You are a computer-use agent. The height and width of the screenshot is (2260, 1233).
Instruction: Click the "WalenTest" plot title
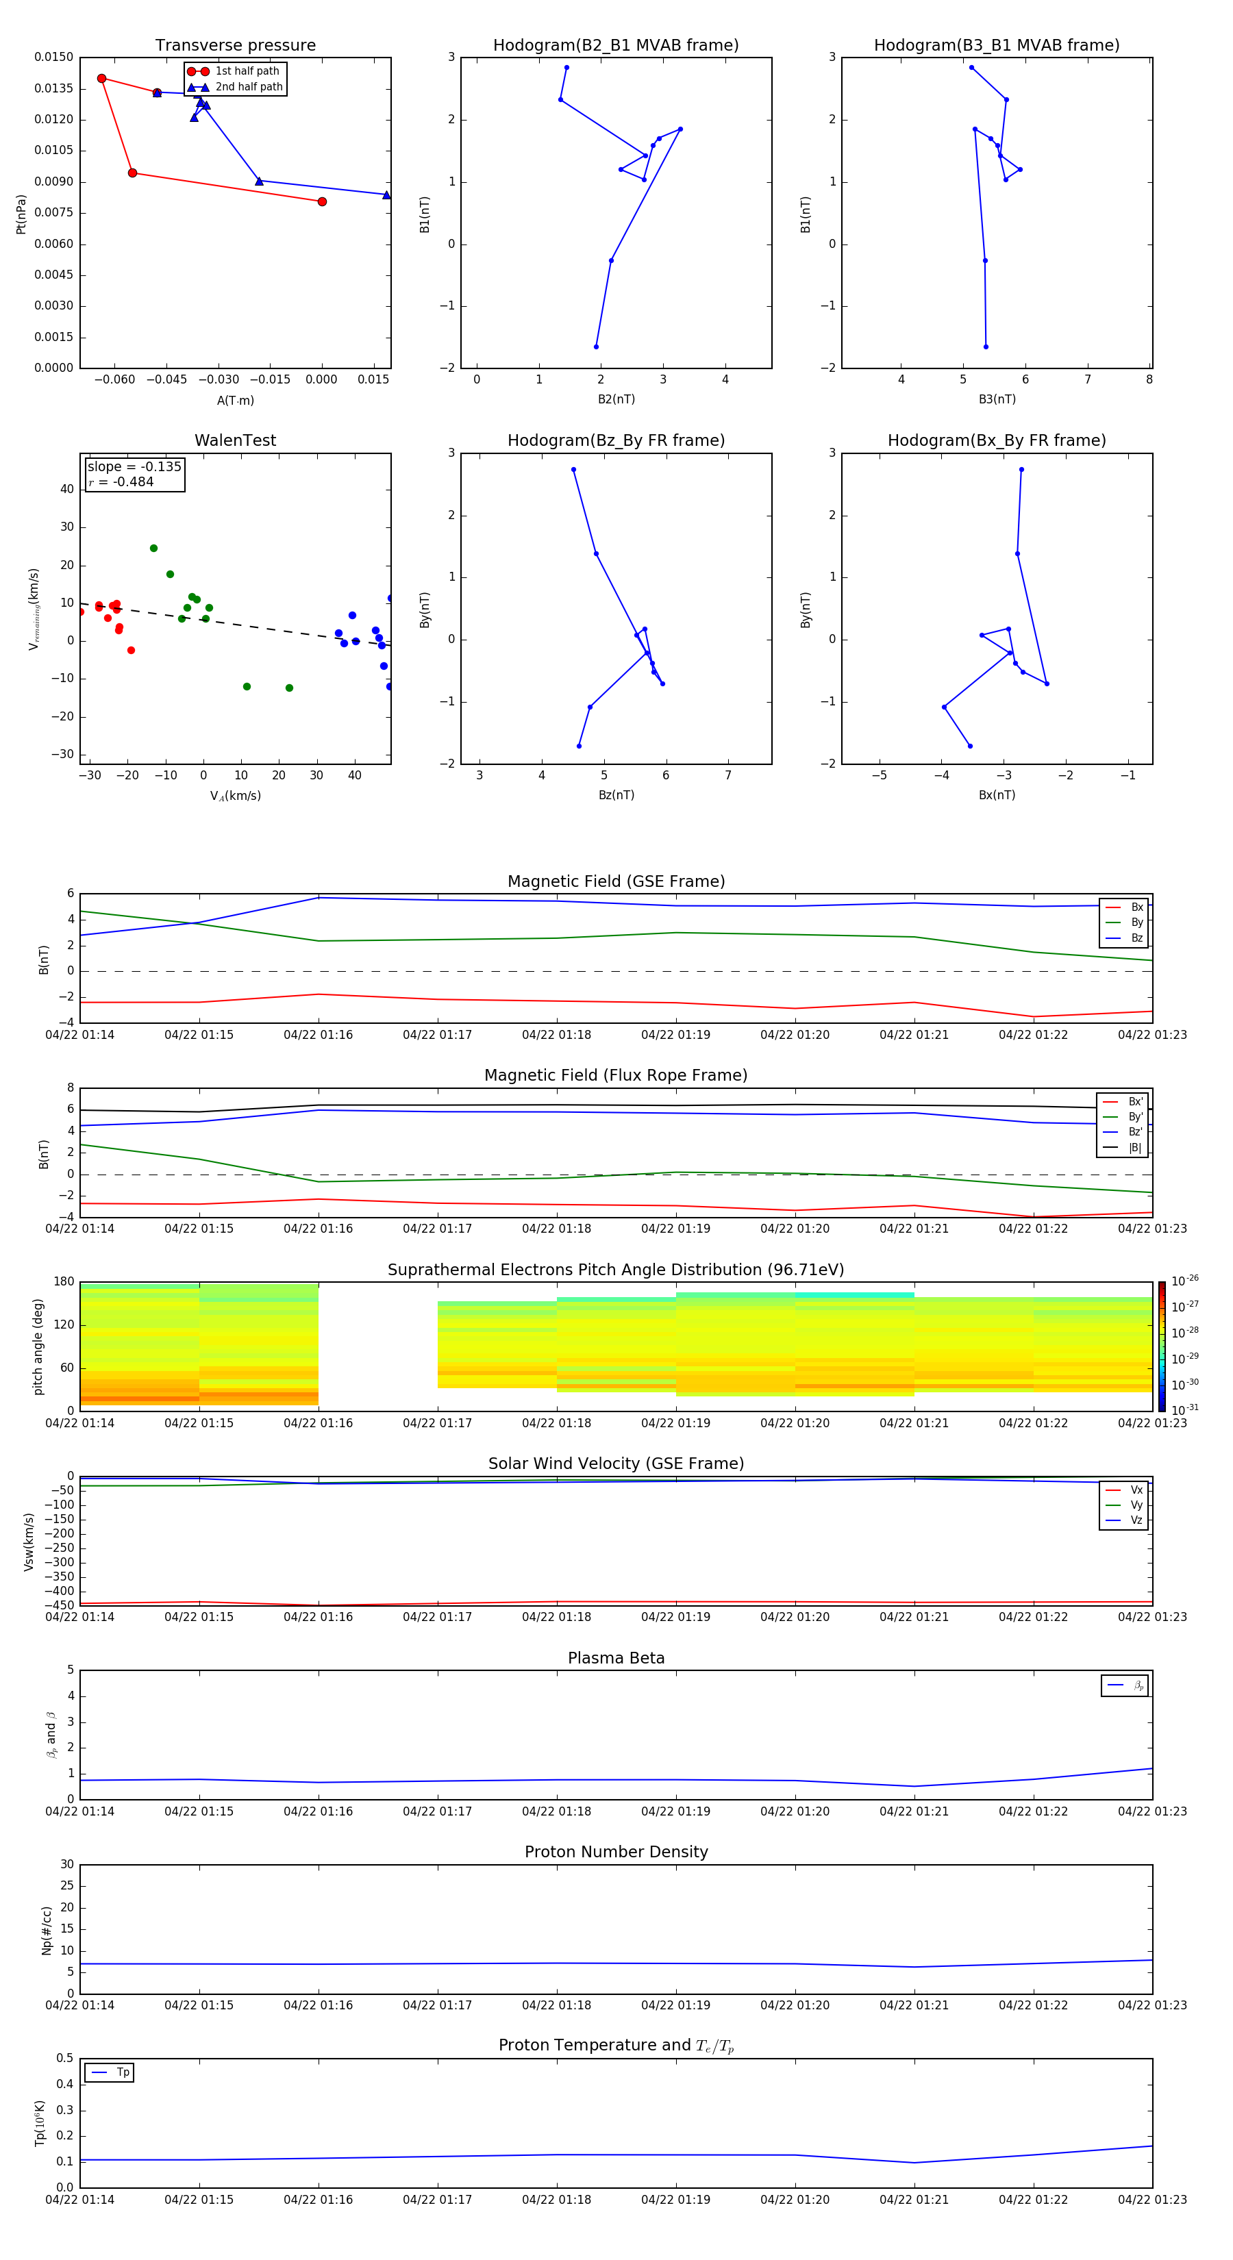(x=235, y=440)
